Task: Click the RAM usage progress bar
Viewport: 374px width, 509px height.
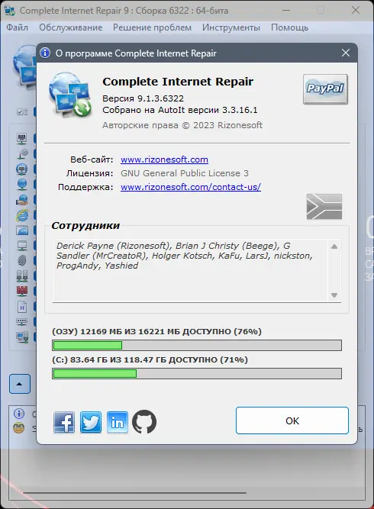Action: [x=197, y=345]
